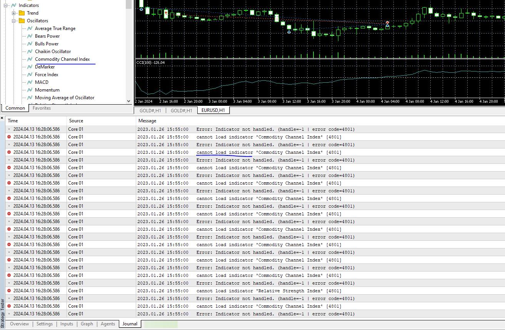
Task: Choose the Chaikin Oscillator indicator
Action: [x=53, y=52]
